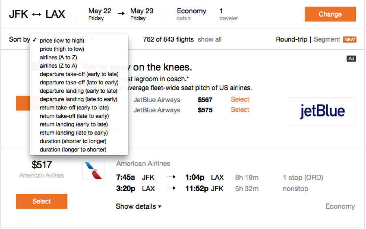Click the jetBlue logo advertisement

[322, 111]
